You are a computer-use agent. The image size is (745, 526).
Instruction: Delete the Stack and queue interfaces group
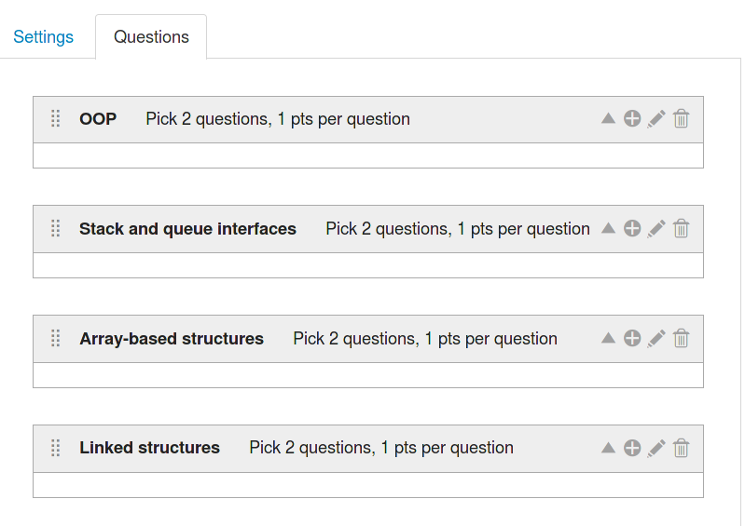(682, 229)
